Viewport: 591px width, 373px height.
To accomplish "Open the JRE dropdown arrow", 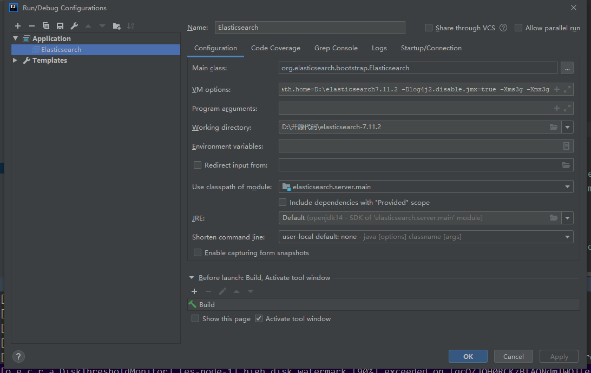I will pyautogui.click(x=567, y=218).
